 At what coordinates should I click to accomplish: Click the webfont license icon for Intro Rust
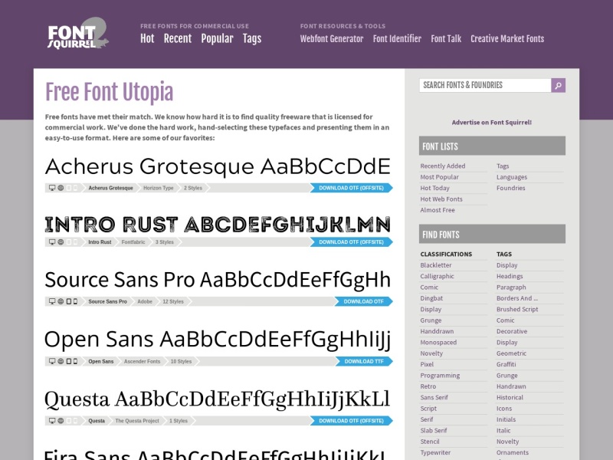[61, 241]
